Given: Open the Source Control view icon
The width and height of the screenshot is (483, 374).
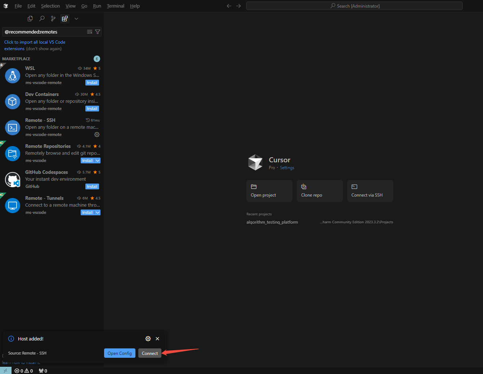Looking at the screenshot, I should coord(53,18).
